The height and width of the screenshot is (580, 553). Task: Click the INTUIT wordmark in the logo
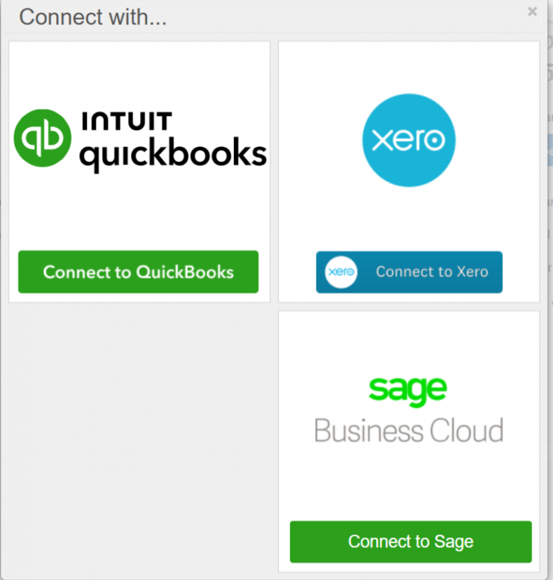pos(126,121)
